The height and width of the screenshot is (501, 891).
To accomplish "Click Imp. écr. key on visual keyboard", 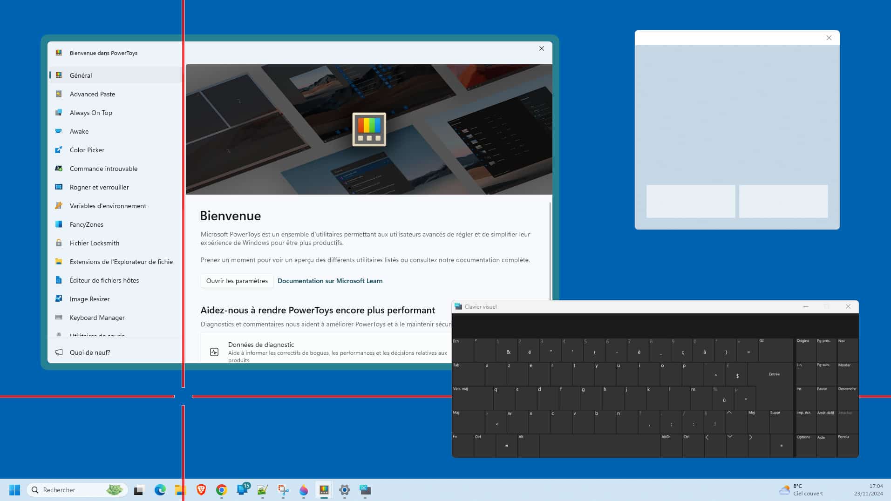I will click(805, 421).
